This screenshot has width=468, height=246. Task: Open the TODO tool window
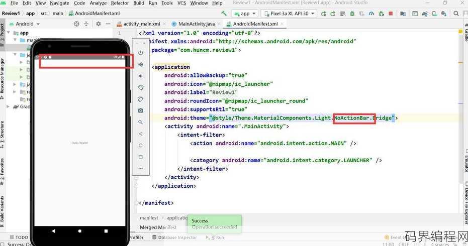point(19,237)
